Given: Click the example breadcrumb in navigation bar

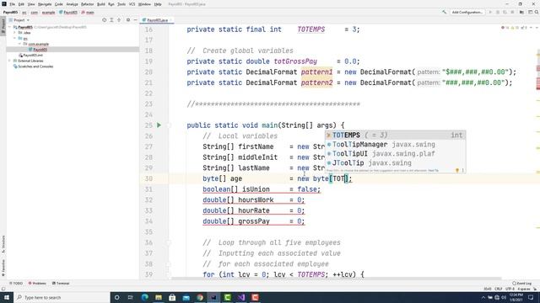Looking at the screenshot, I should 48,13.
